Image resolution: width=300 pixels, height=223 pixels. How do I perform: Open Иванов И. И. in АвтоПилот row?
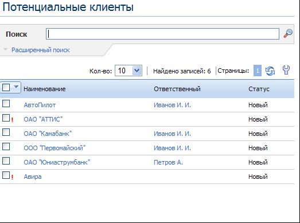[x=172, y=105]
